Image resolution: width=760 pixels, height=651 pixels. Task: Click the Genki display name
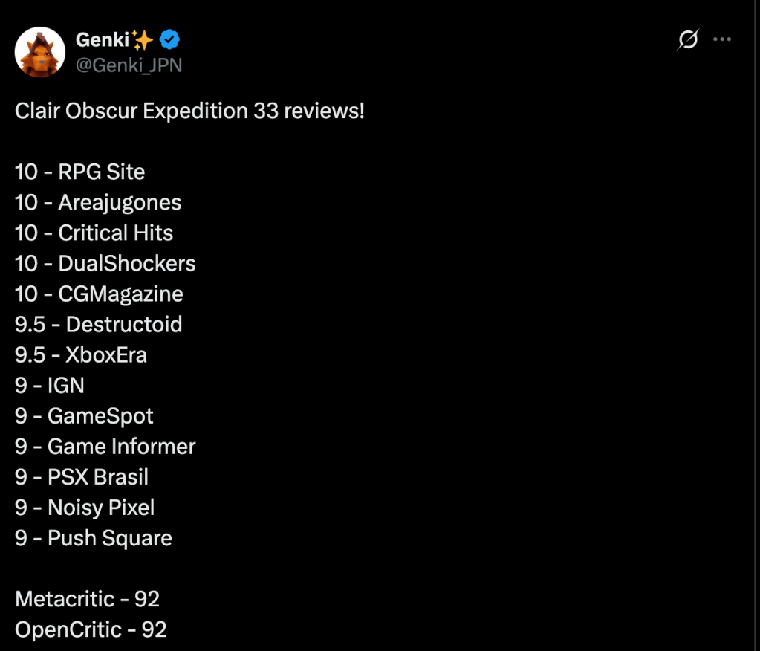coord(102,40)
